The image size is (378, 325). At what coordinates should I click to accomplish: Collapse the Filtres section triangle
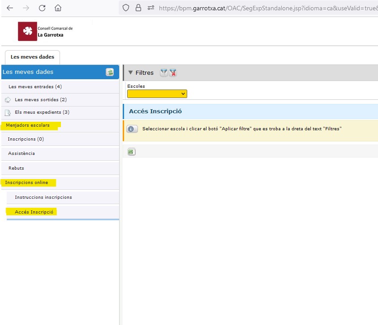130,73
